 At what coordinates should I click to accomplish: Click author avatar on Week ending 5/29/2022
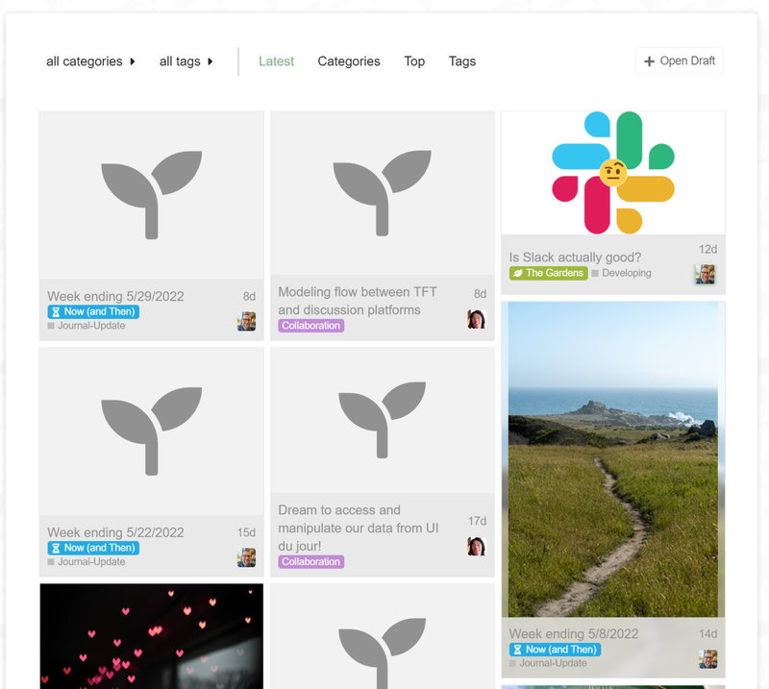tap(246, 321)
